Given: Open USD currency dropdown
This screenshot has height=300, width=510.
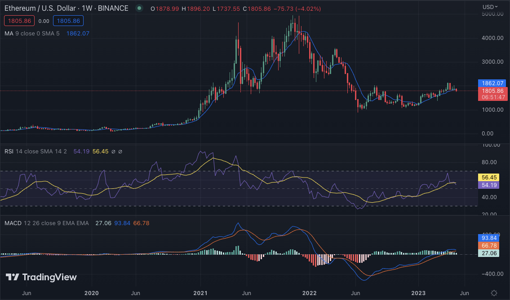Looking at the screenshot, I should tap(490, 7).
